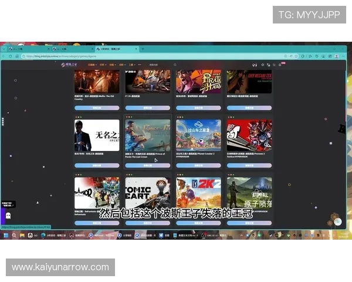Show hidden system tray icons chevron
The width and height of the screenshot is (352, 282).
tap(241, 235)
